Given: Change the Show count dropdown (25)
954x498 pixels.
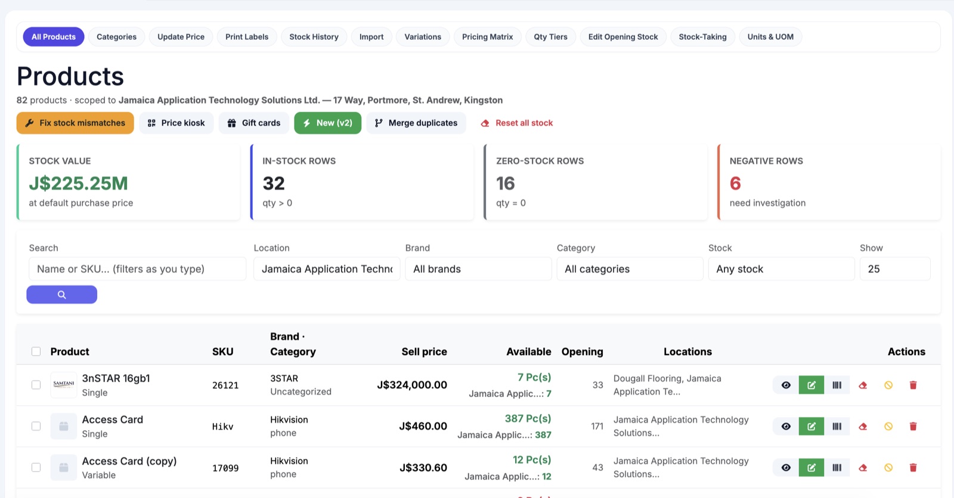Looking at the screenshot, I should (895, 269).
